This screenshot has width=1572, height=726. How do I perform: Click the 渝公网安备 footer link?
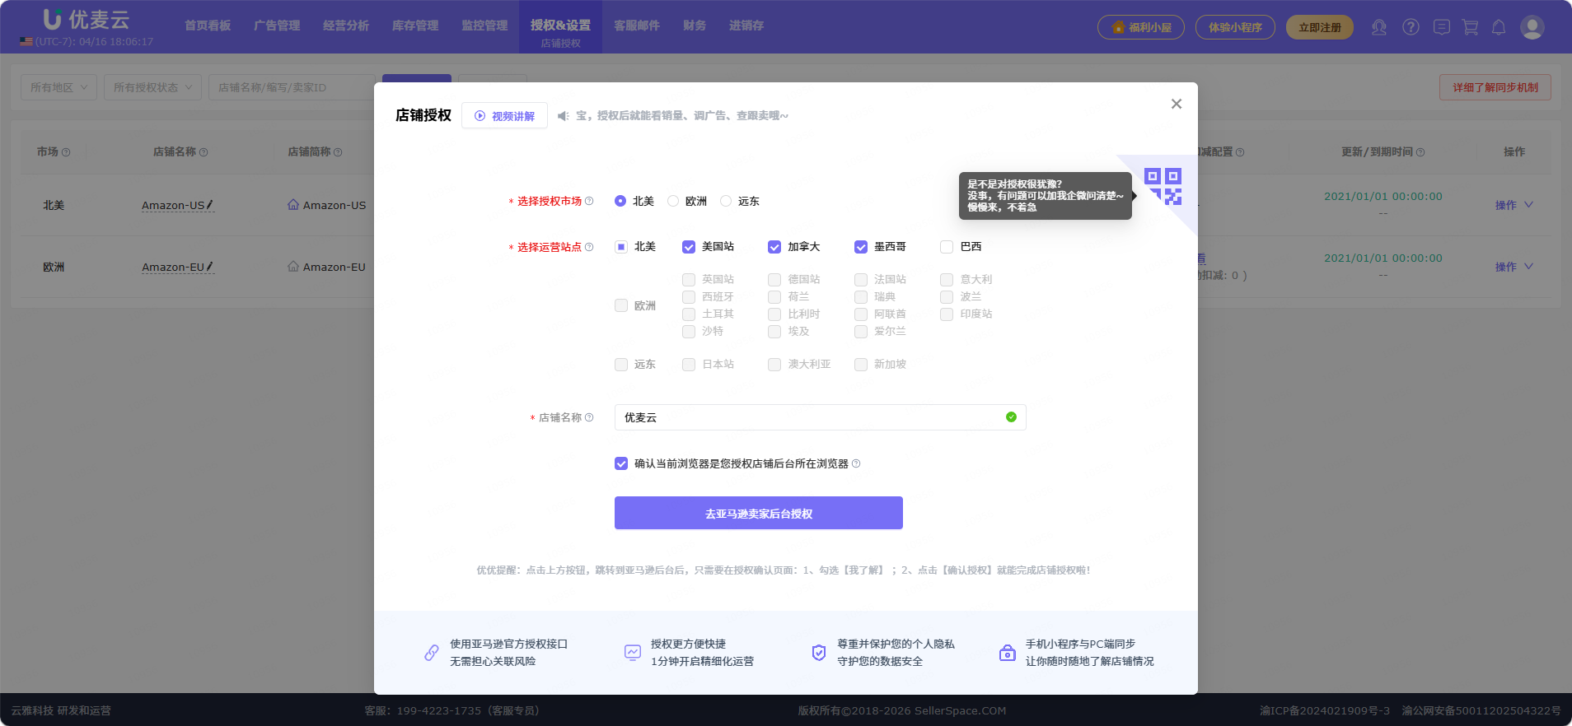click(1481, 710)
